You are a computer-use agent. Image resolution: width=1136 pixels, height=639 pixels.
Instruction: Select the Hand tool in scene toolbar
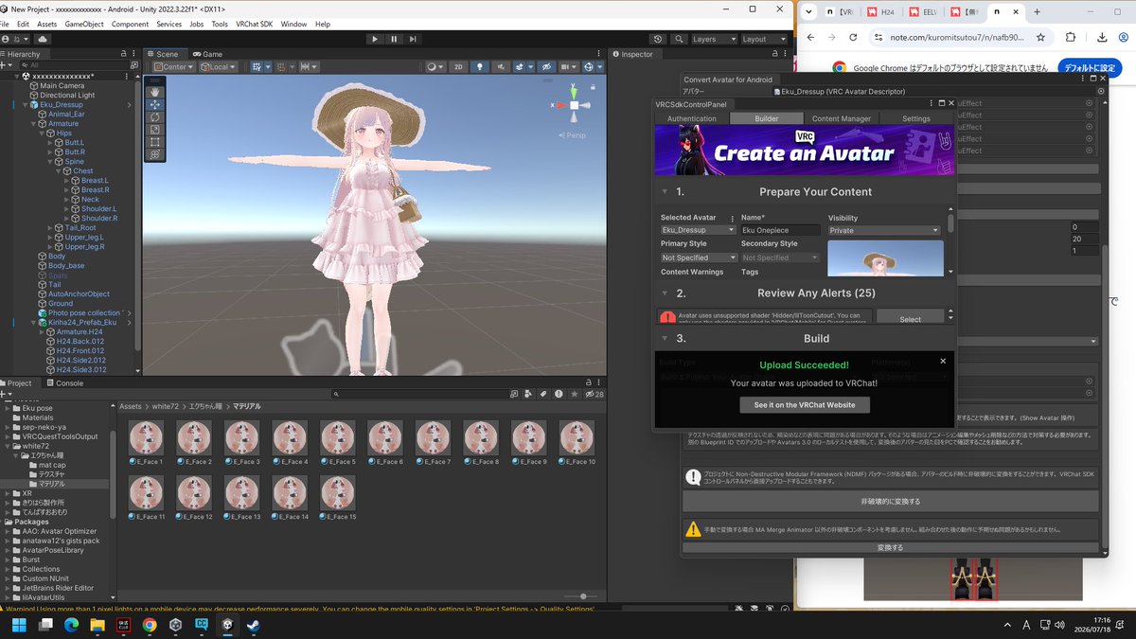[x=155, y=92]
